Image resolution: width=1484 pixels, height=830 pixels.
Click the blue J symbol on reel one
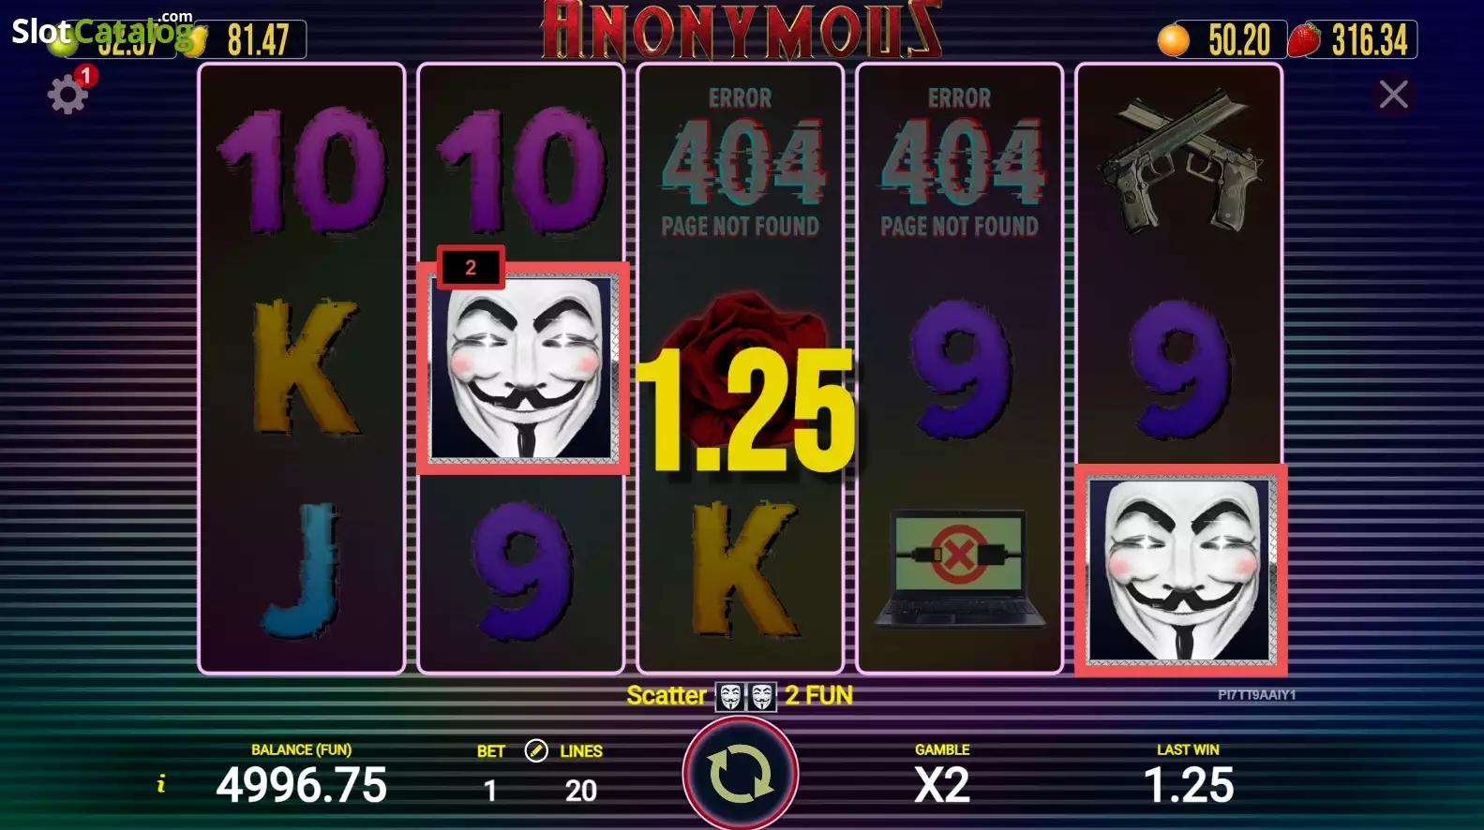[302, 570]
